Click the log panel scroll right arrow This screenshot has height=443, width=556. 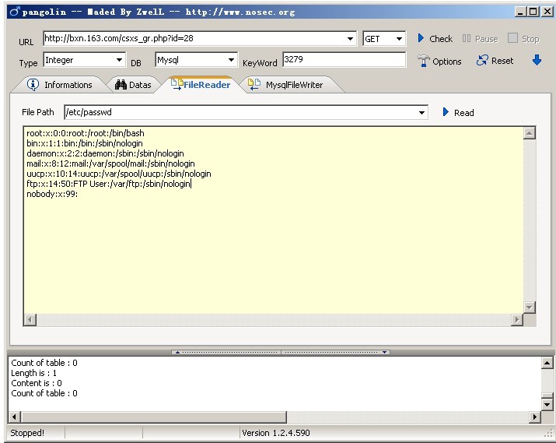click(535, 417)
